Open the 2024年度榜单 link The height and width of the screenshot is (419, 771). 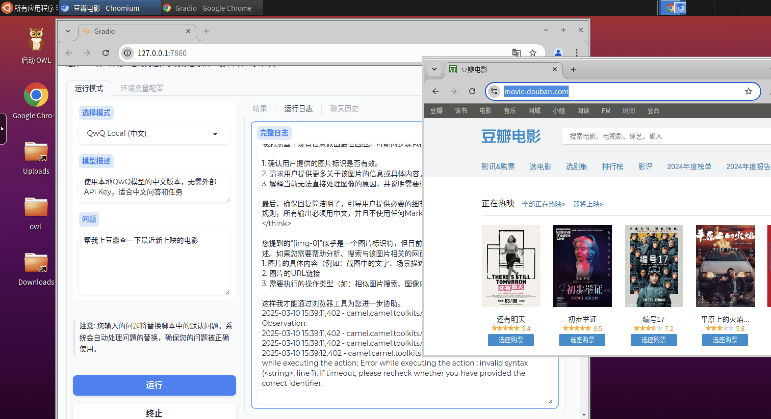(x=689, y=166)
